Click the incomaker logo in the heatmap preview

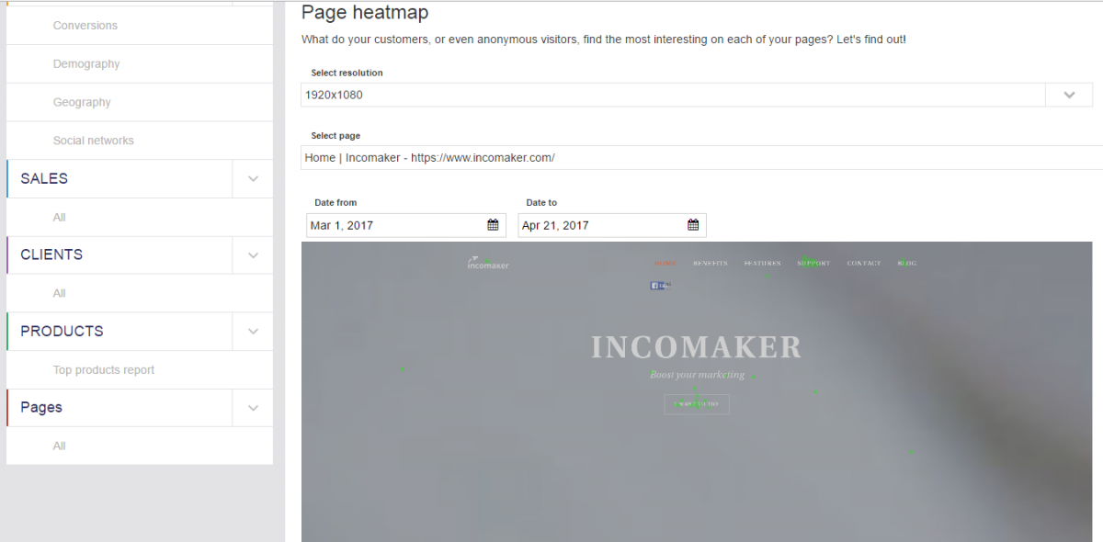click(x=487, y=264)
